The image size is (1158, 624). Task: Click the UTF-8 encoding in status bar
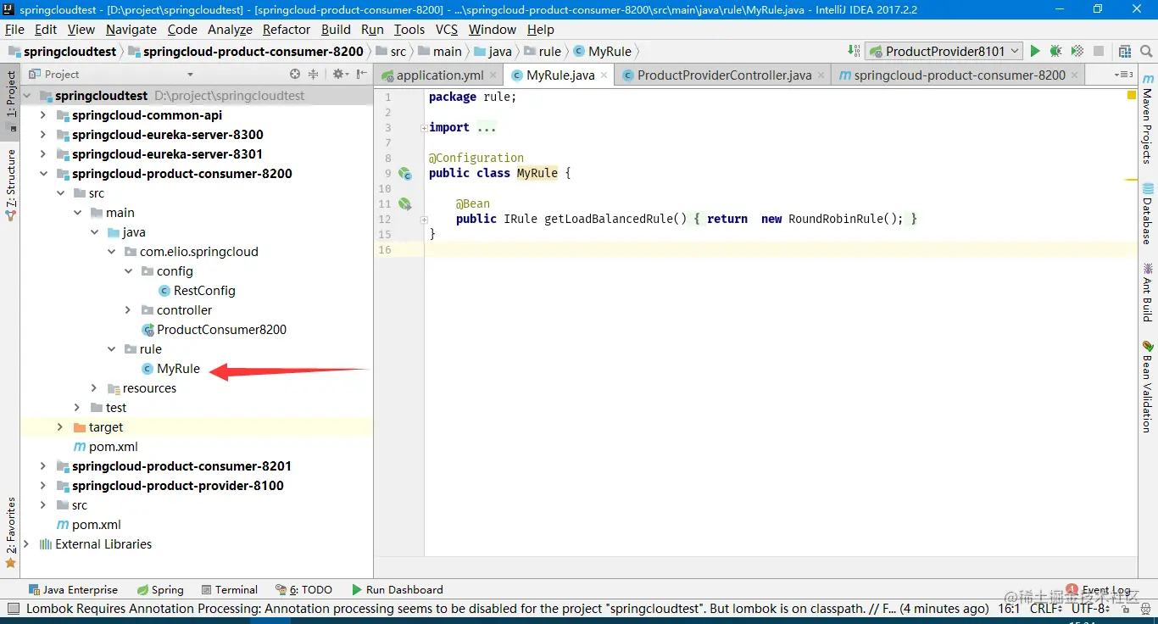[1090, 608]
